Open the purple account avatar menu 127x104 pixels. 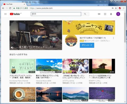click(118, 14)
